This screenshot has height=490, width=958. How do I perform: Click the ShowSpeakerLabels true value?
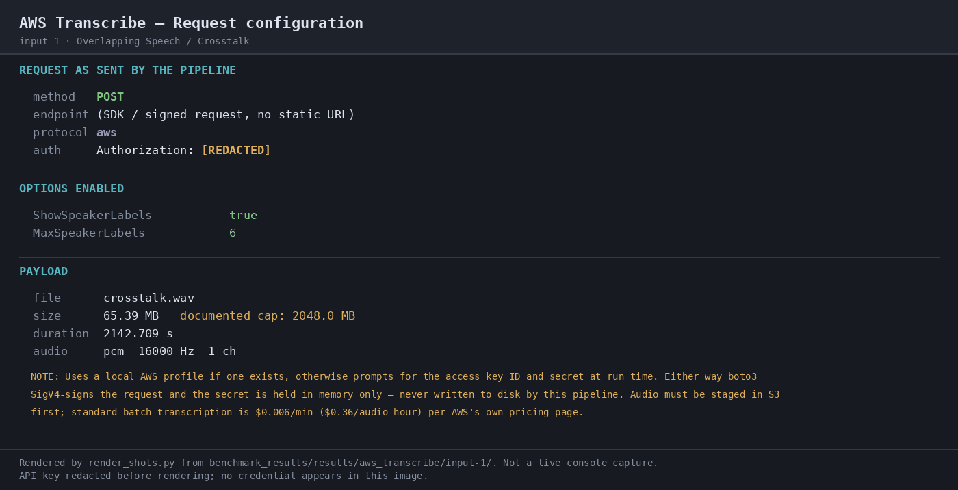click(x=243, y=216)
